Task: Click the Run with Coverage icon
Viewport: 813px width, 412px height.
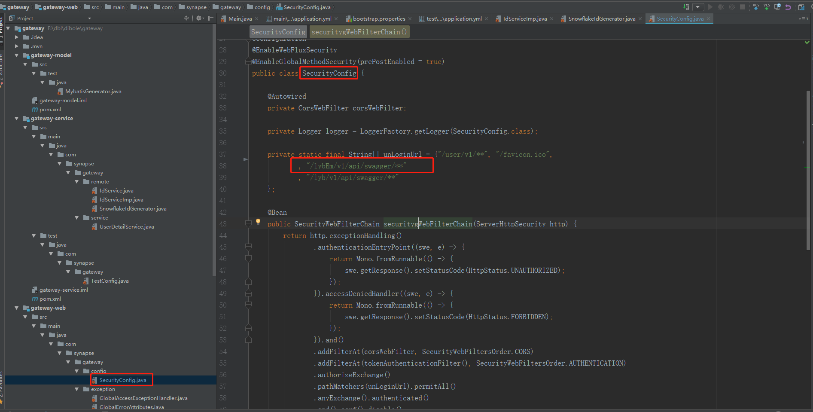Action: (x=732, y=7)
